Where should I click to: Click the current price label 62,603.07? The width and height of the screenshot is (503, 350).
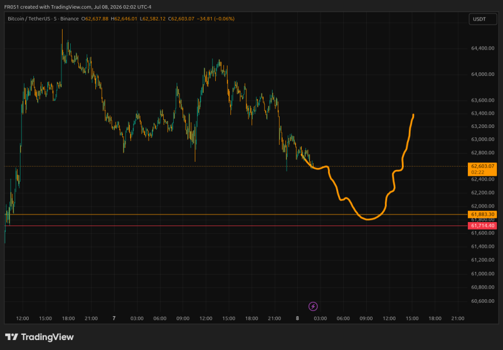tap(483, 166)
